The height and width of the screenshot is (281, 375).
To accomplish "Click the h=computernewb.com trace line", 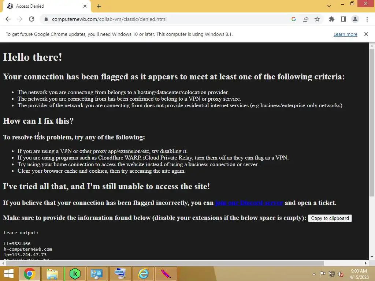I will pyautogui.click(x=28, y=249).
